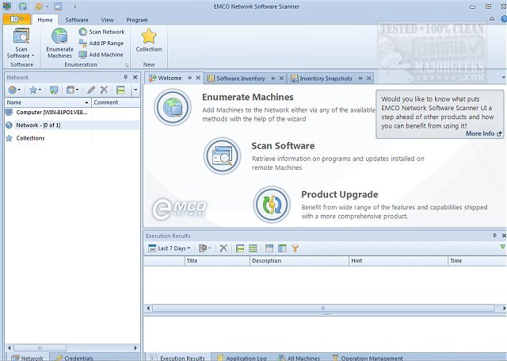Switch to Credentials bottom tab

click(x=74, y=358)
